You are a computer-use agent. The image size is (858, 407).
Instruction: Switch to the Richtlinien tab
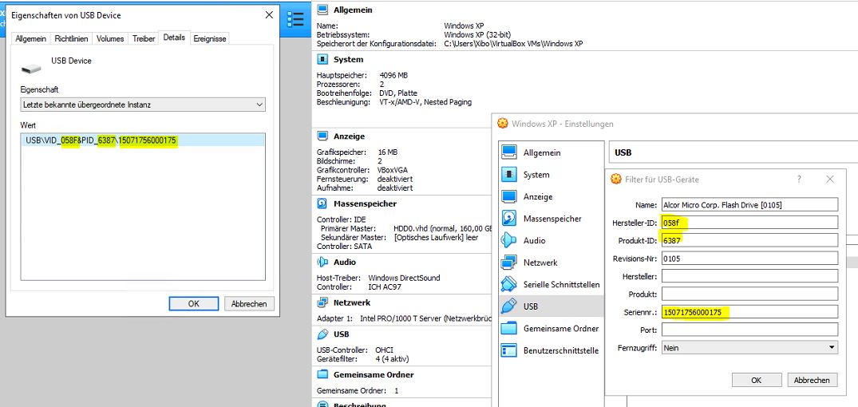coord(71,38)
